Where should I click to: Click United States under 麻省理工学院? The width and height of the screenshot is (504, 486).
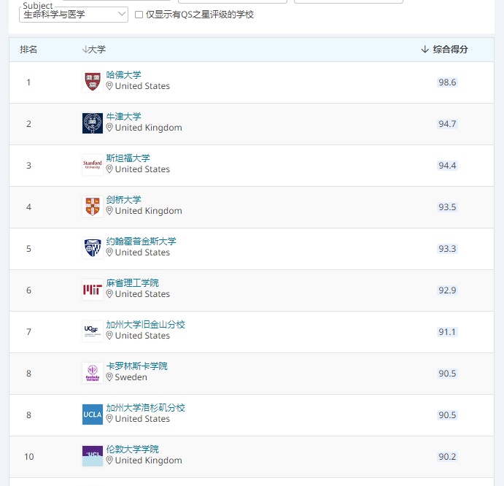[x=142, y=294]
